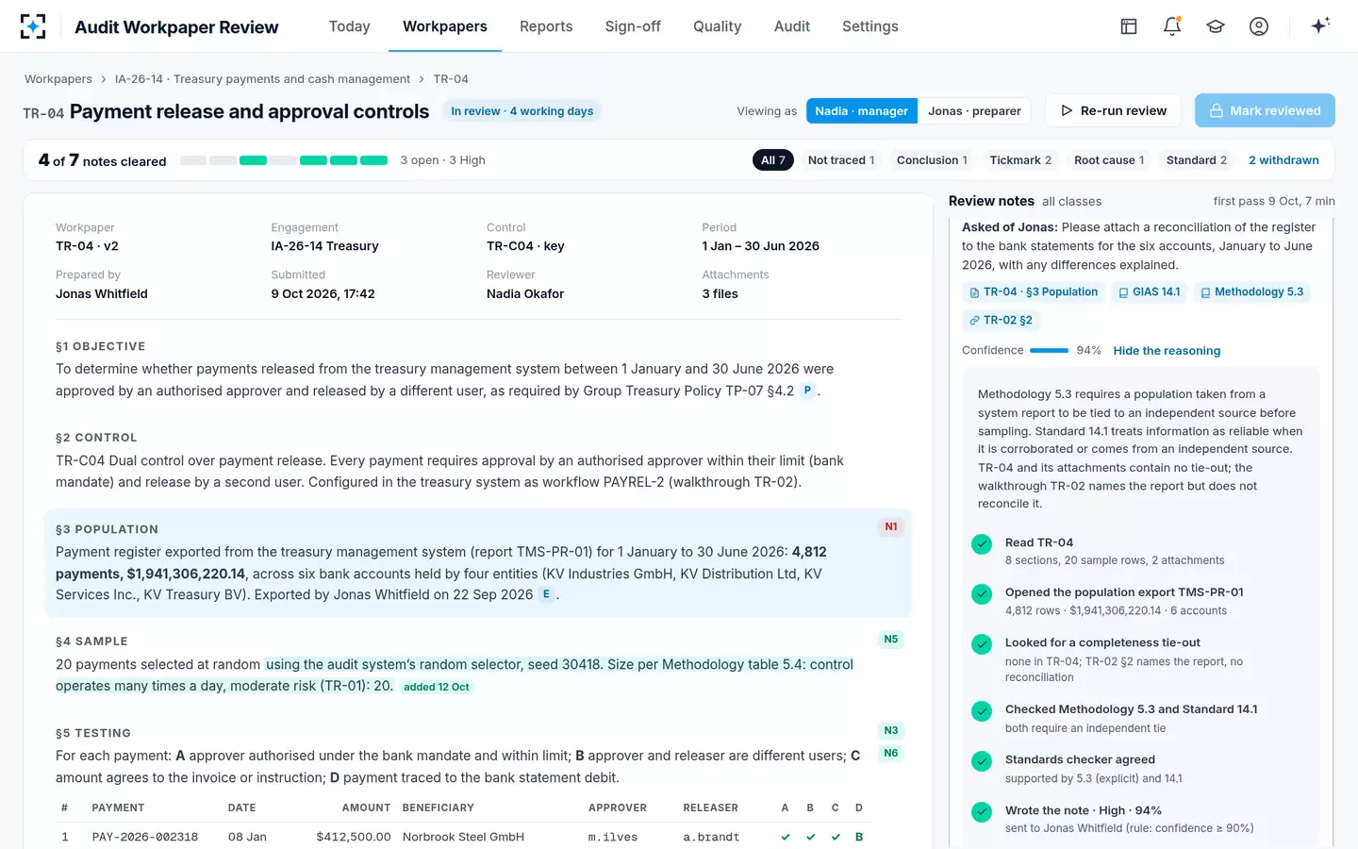Click the BENEFICIARY column header
The height and width of the screenshot is (849, 1358).
point(439,808)
